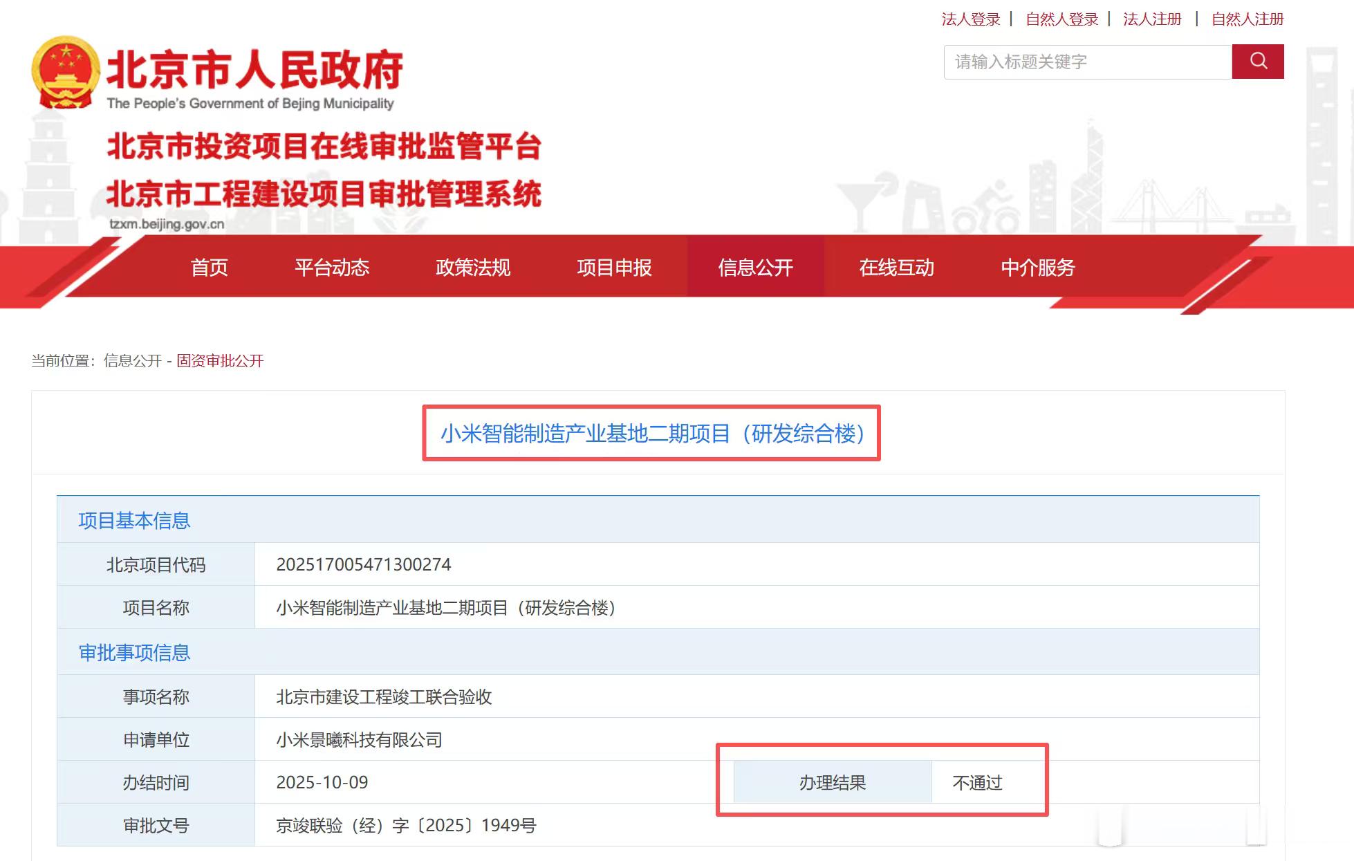Viewport: 1354px width, 861px height.
Task: Click the 自然人注册 link
Action: (1247, 19)
